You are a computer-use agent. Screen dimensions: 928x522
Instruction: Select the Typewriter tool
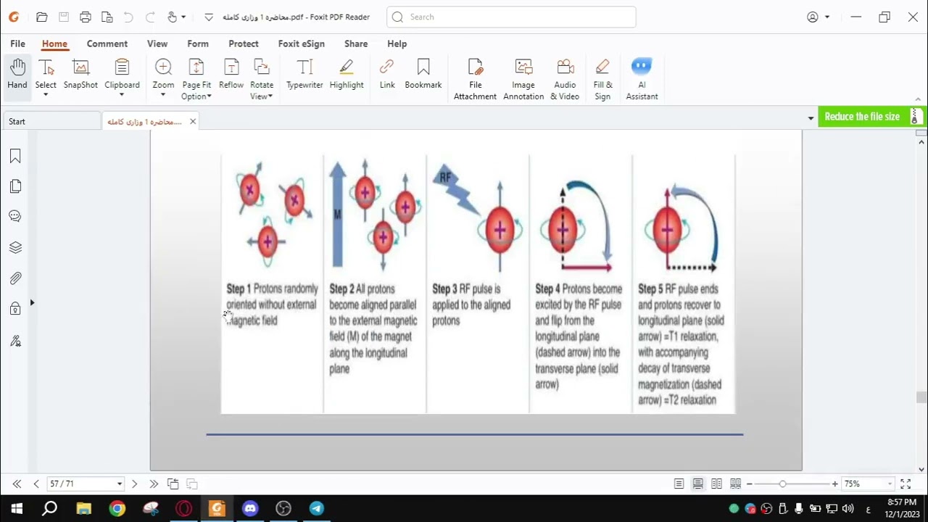pyautogui.click(x=304, y=75)
